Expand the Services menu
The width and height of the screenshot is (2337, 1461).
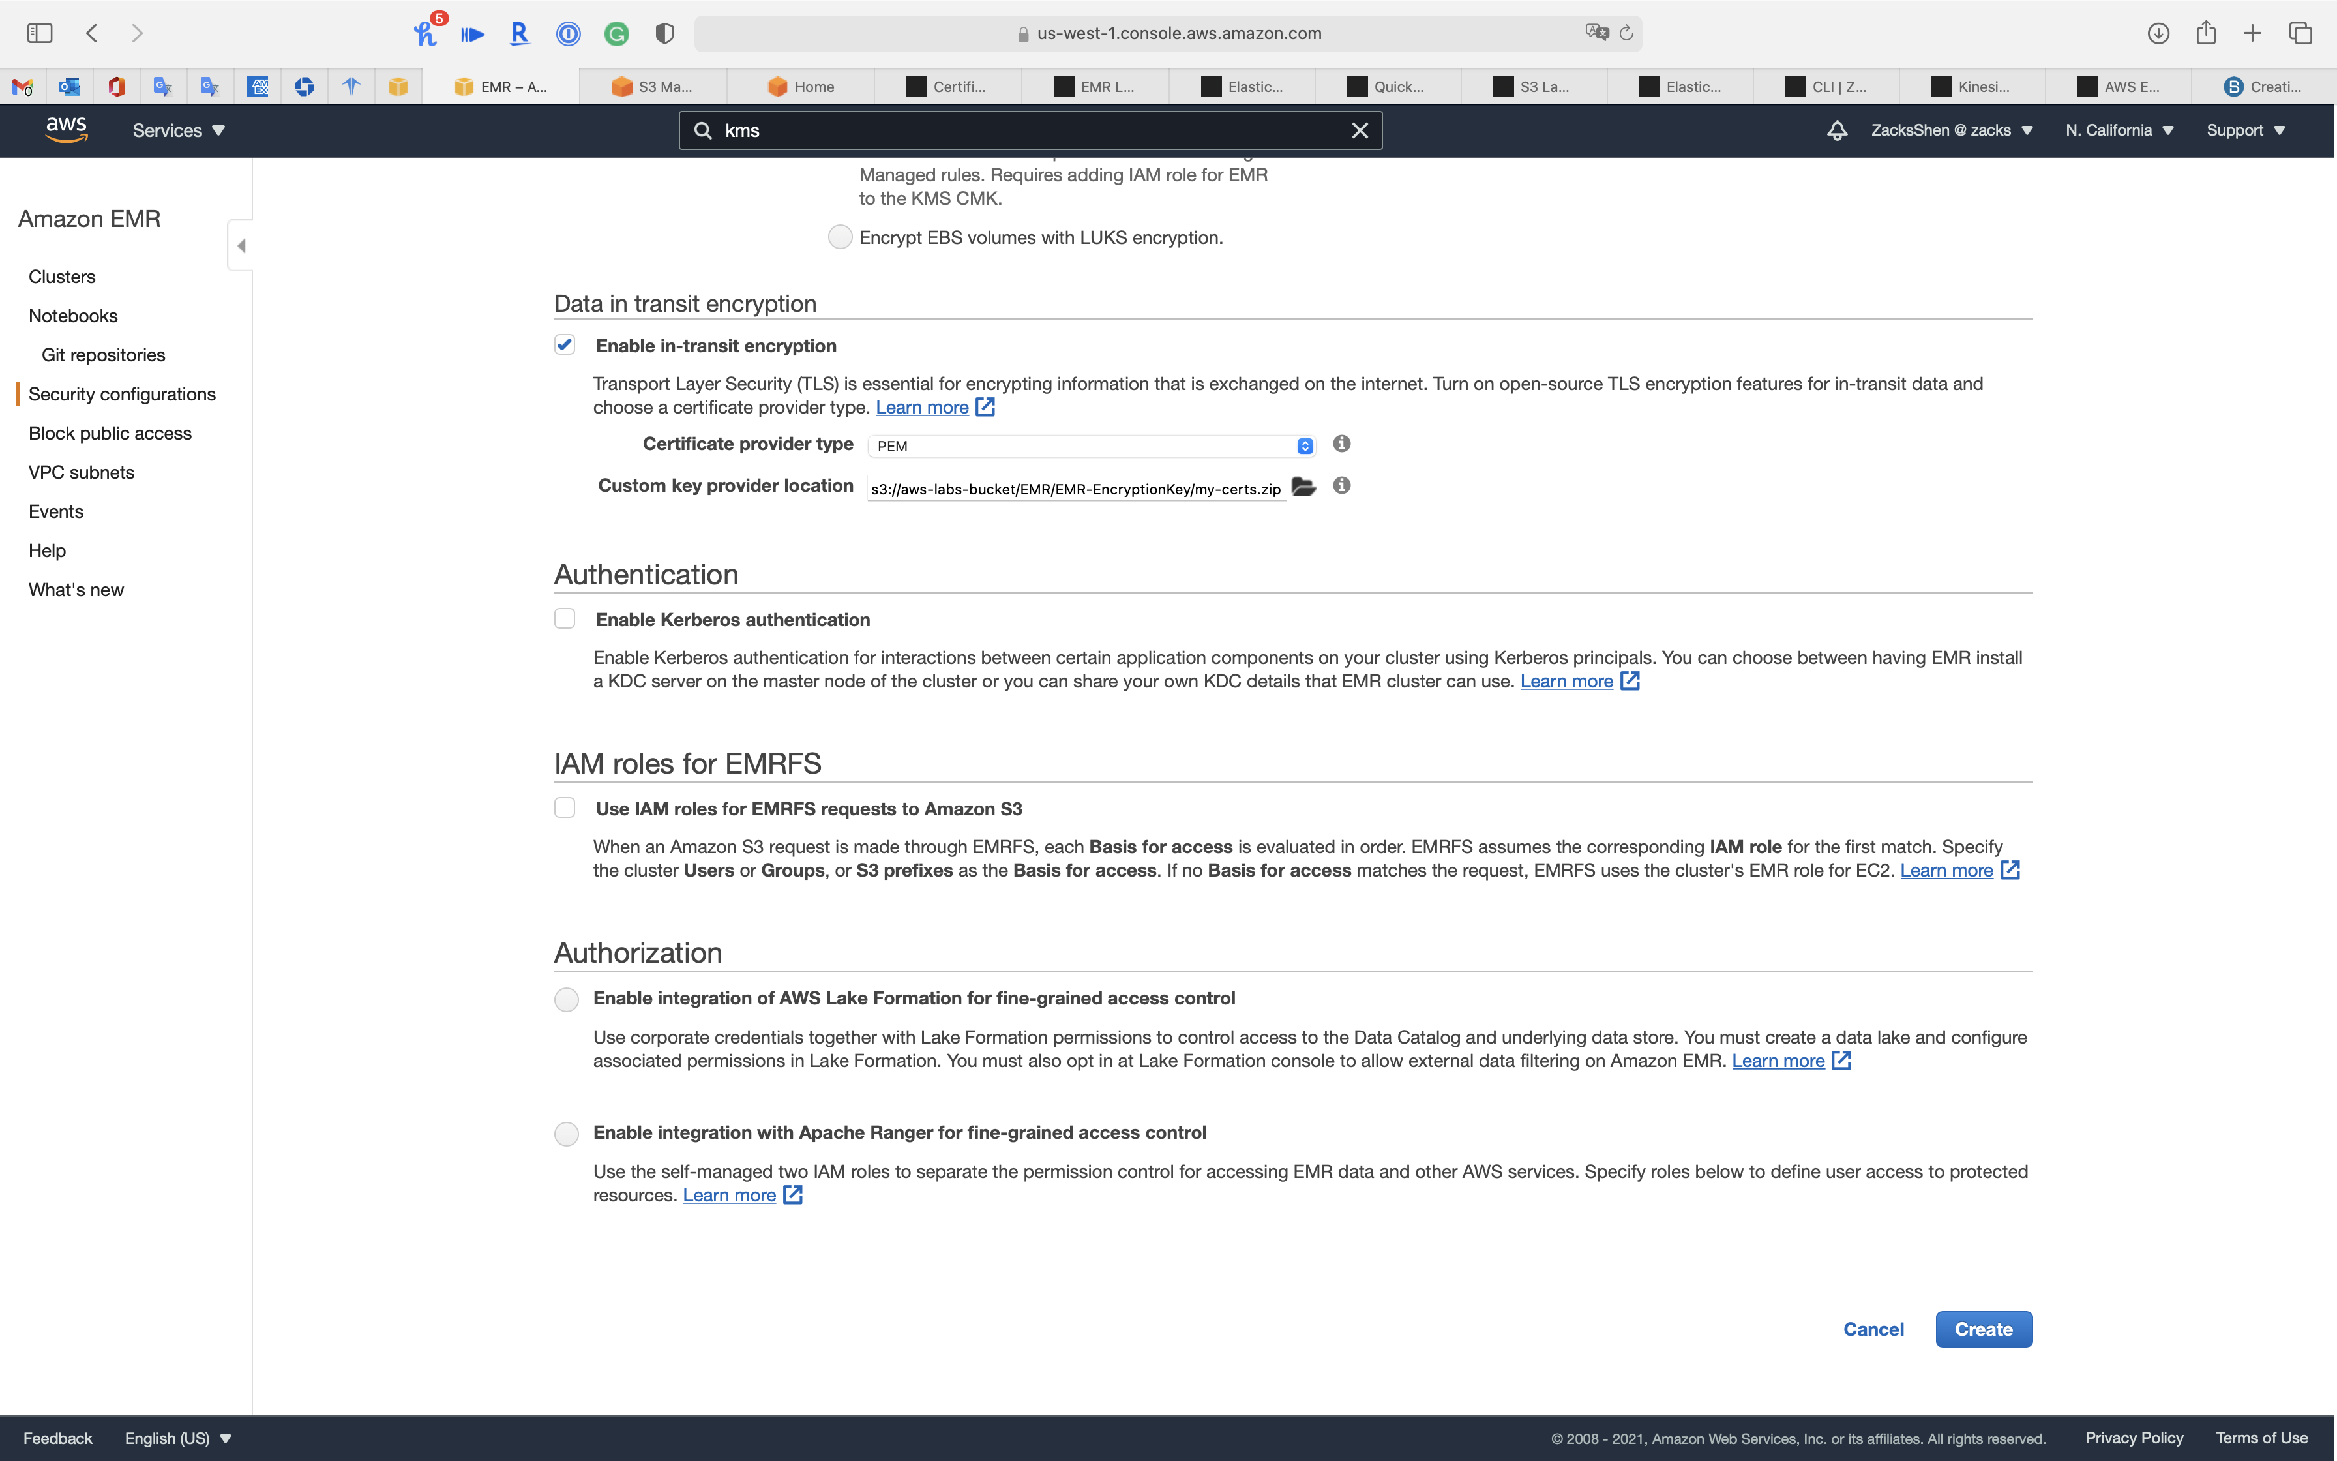[179, 130]
